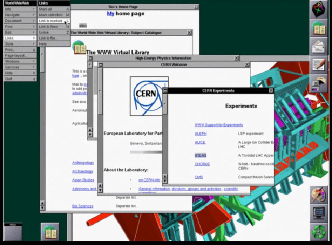This screenshot has width=332, height=245.
Task: Choose Mark selection from Links menu
Action: coord(54,15)
